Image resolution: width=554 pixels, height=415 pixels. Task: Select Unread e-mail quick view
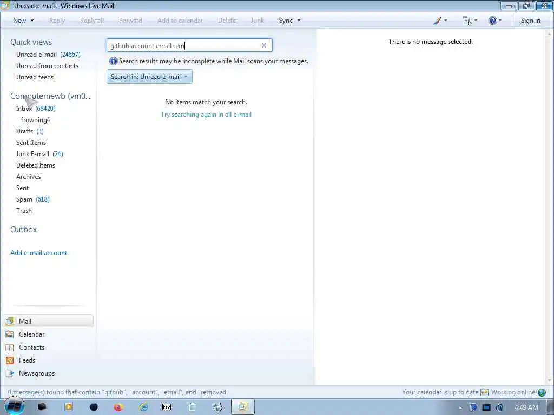(48, 55)
